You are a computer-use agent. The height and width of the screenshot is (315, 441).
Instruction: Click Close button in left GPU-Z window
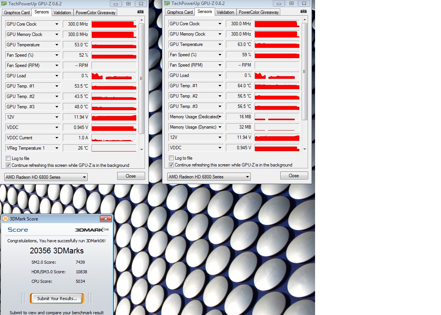click(131, 176)
